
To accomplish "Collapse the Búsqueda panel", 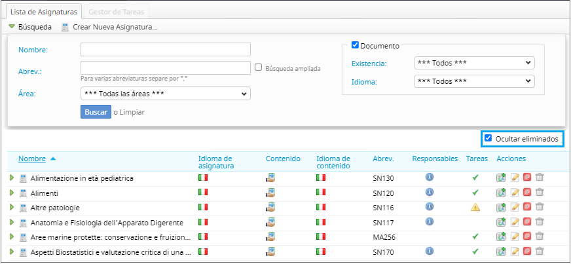I will click(x=12, y=27).
